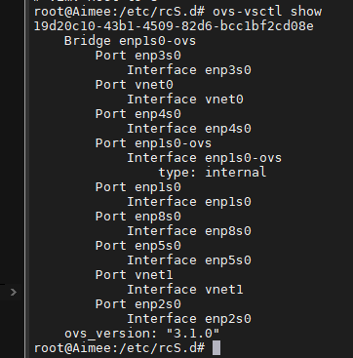This screenshot has width=353, height=358.
Task: Click the type: internal text
Action: pos(213,173)
